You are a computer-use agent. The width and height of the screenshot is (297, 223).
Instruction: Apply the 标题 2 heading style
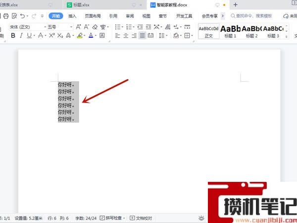click(x=252, y=32)
